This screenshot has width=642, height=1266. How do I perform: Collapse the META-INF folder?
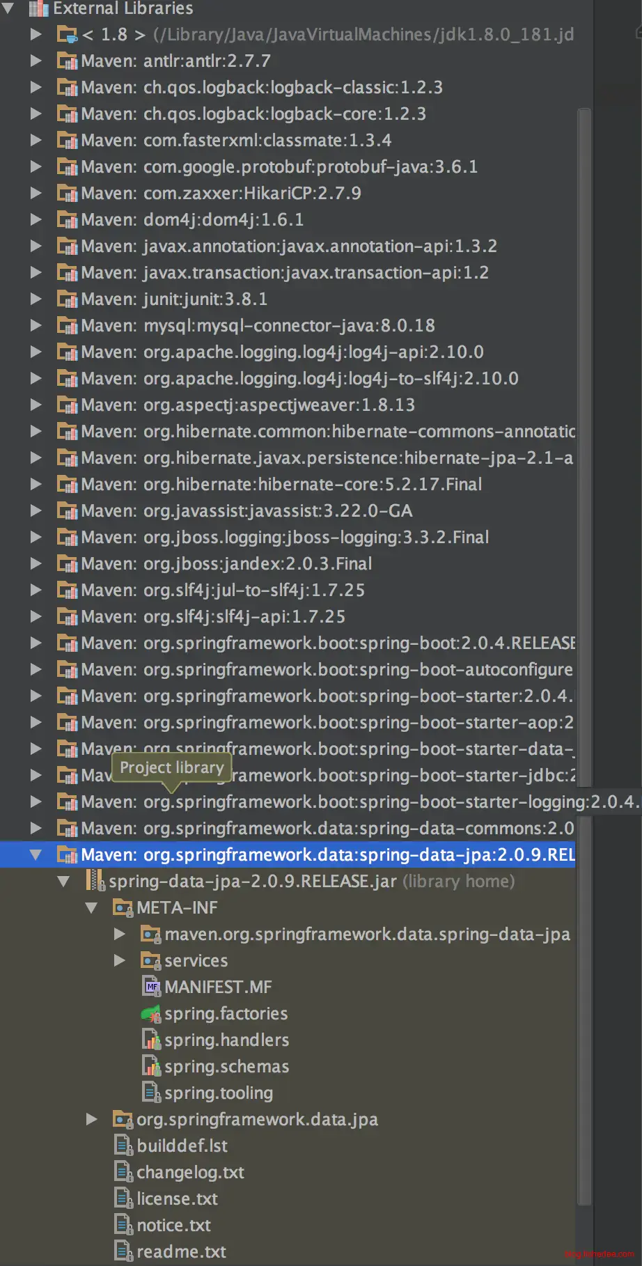pyautogui.click(x=91, y=908)
